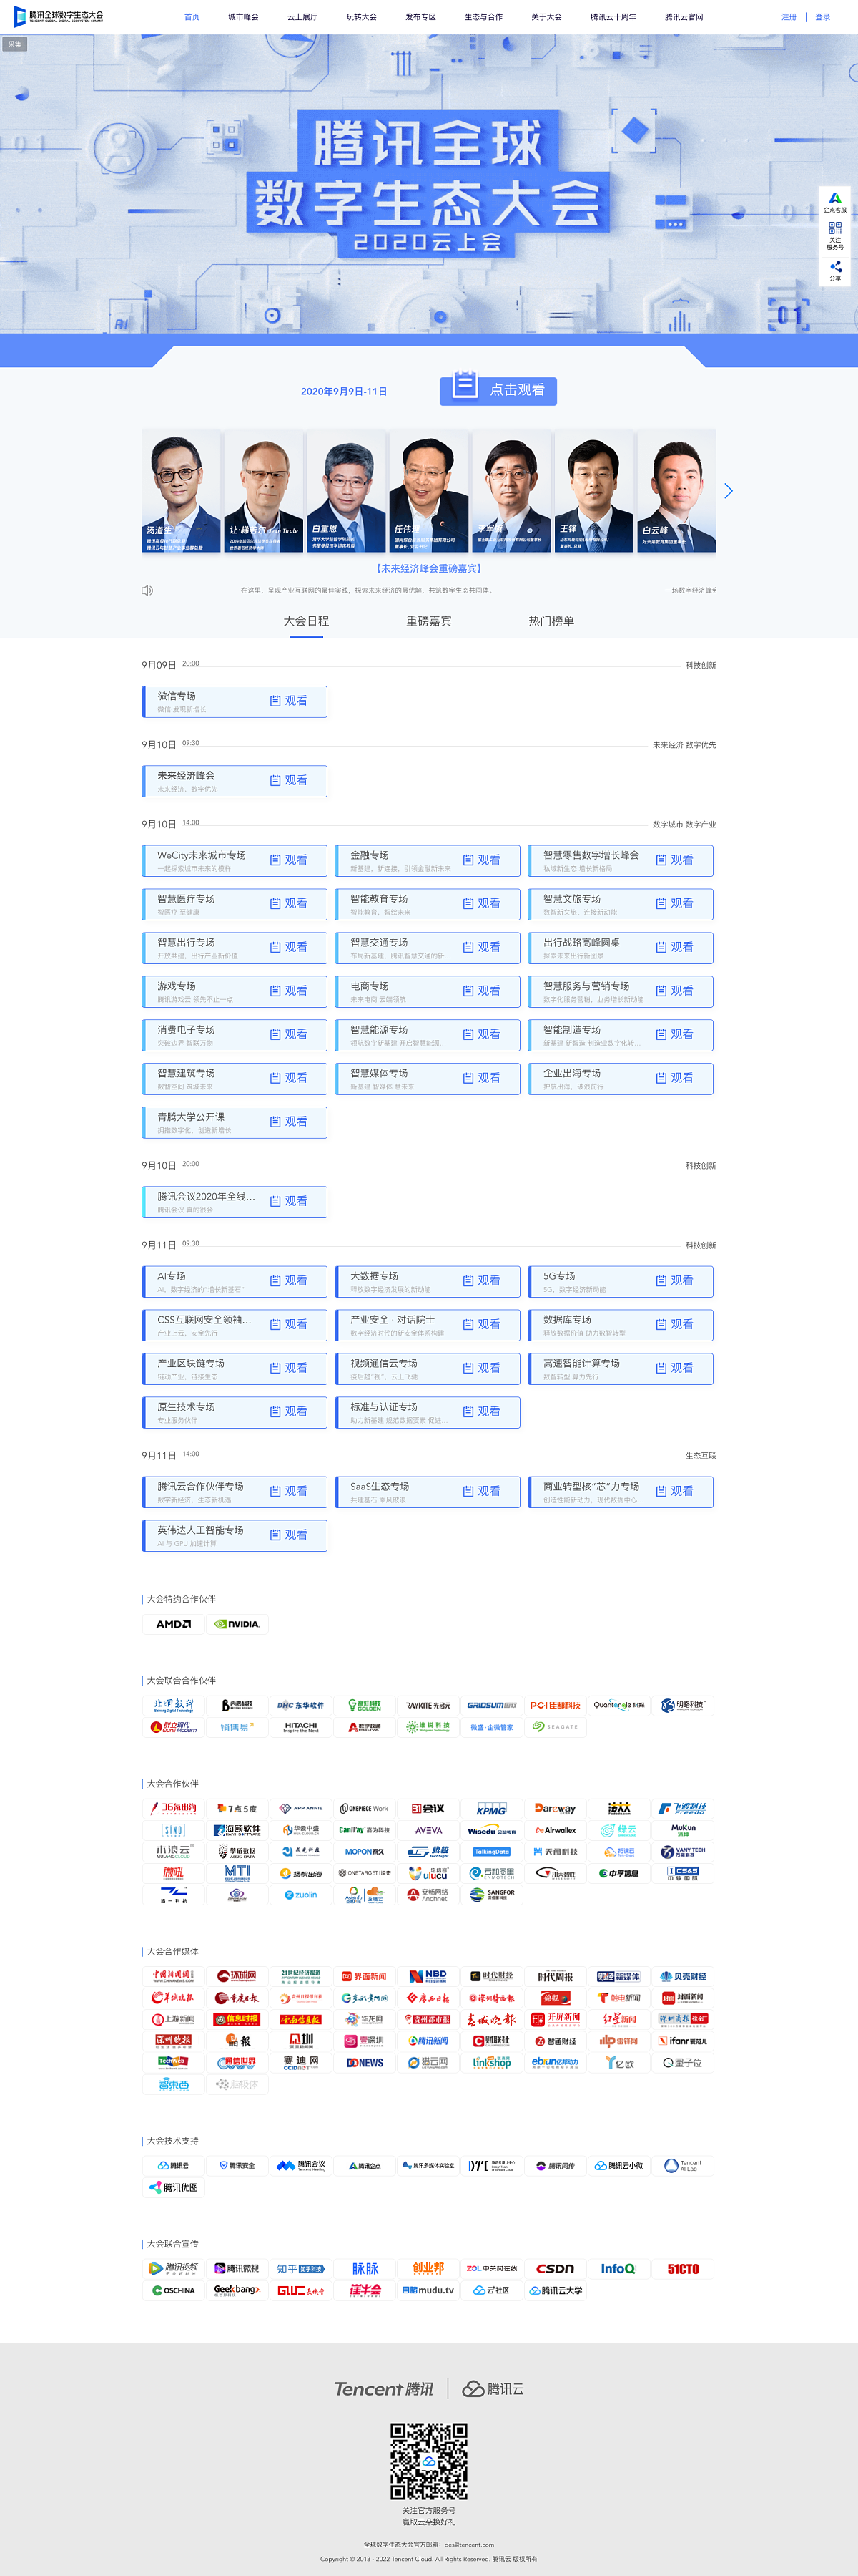Click the 腾讯全球数字生态大会 logo
Screen dimensions: 858x2576
(59, 16)
